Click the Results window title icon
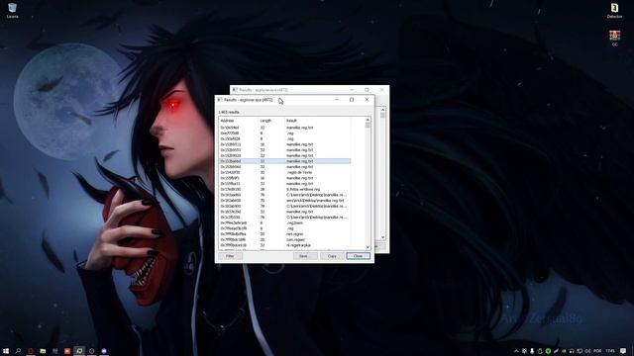 [220, 100]
